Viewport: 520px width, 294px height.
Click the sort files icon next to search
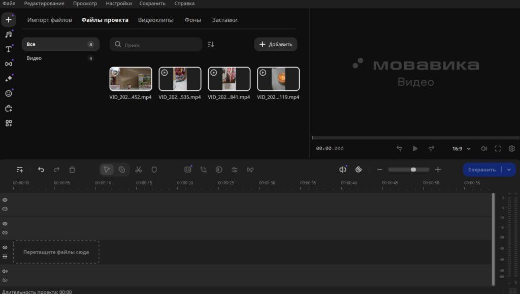(211, 44)
